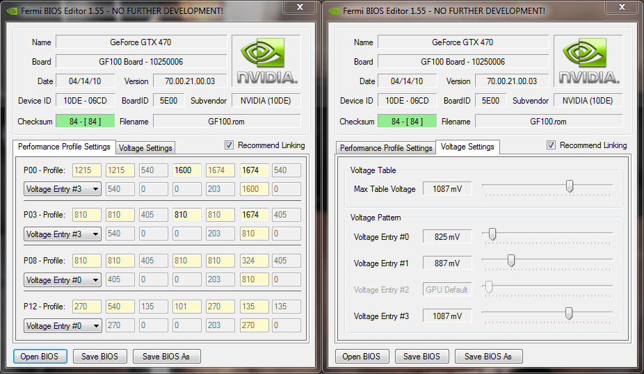The image size is (644, 374).
Task: Click the Board field in right window
Action: 463,62
